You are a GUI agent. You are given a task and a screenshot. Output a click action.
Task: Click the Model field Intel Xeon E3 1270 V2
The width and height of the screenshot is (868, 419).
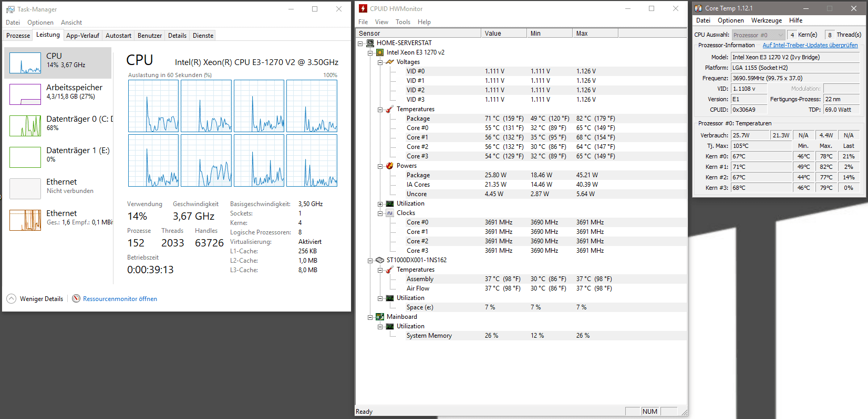click(x=795, y=57)
